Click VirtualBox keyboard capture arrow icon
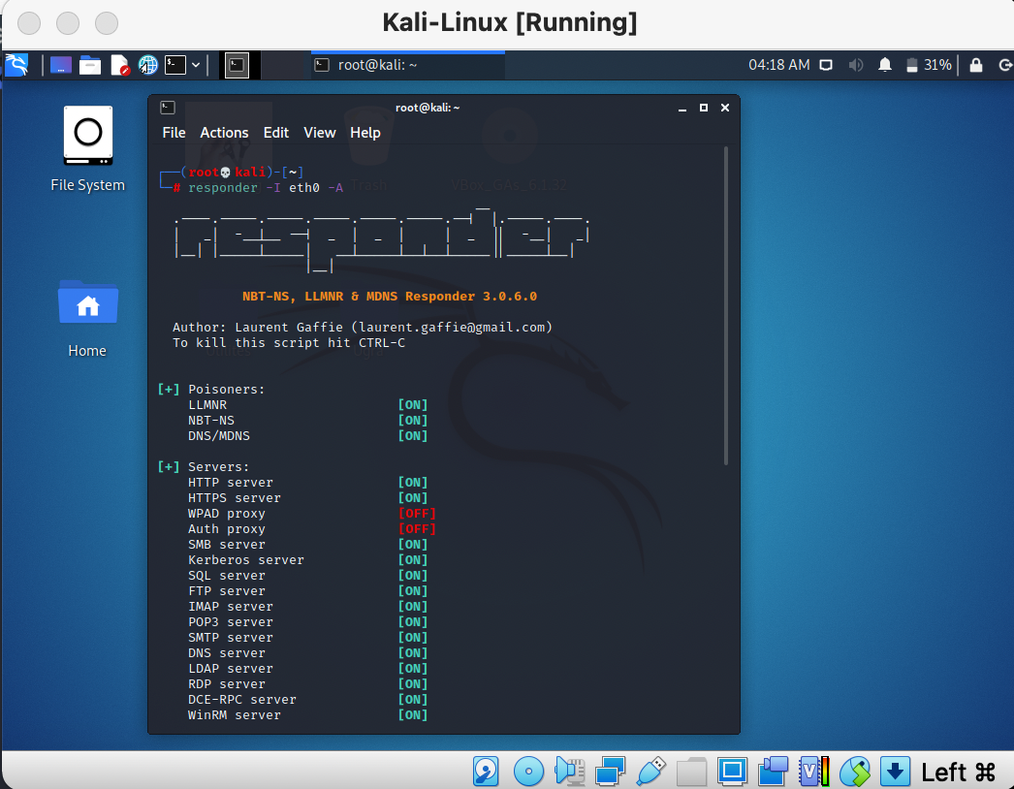 [896, 771]
